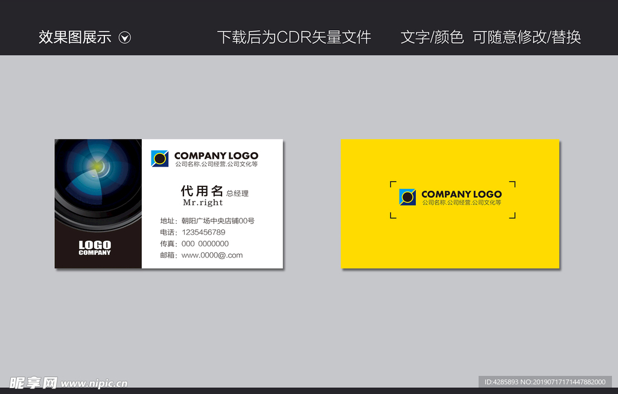Click the circled down-arrow beside 效果图展示
618x394 pixels.
tap(125, 38)
